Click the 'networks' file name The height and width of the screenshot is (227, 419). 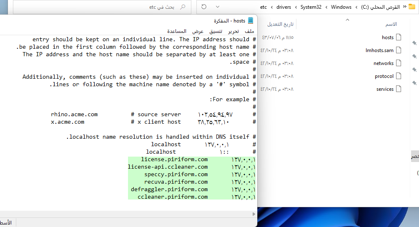(384, 63)
